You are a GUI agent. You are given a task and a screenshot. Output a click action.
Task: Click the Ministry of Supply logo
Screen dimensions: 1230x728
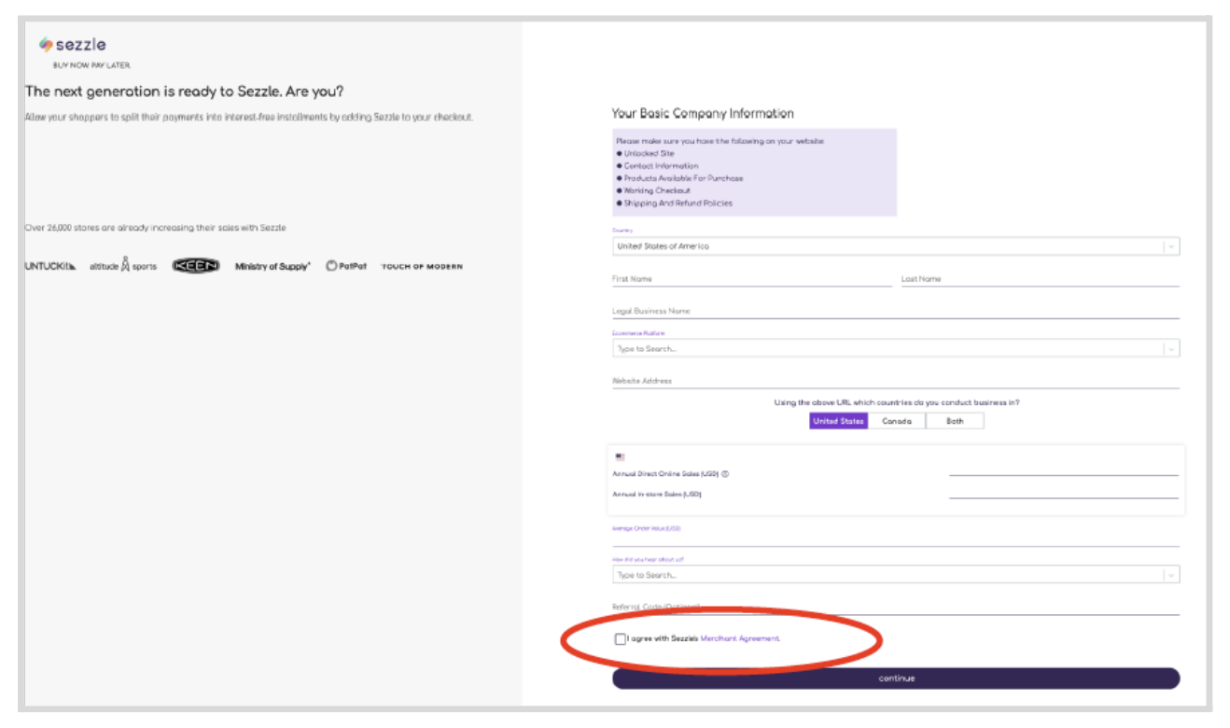pos(273,267)
